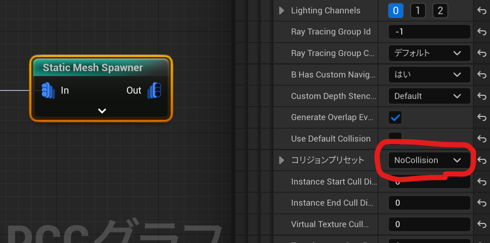
Task: Reset Ray Tracing Group Id to default
Action: pos(481,32)
